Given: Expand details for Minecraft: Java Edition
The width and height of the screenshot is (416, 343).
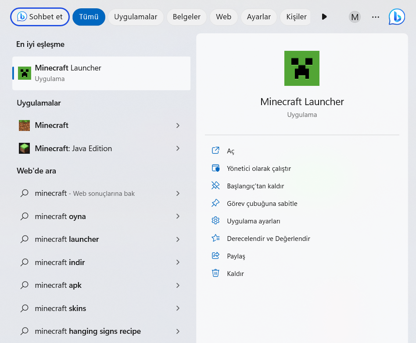Looking at the screenshot, I should (178, 149).
